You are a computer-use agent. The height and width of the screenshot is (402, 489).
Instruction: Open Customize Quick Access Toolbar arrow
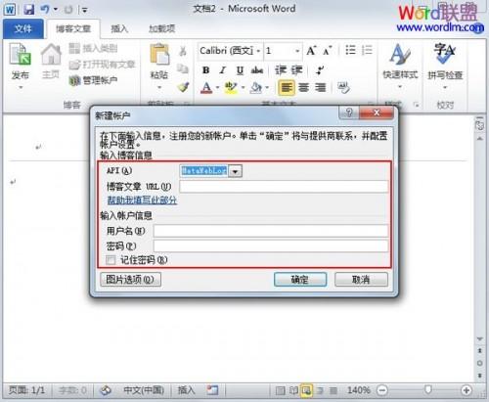(85, 10)
